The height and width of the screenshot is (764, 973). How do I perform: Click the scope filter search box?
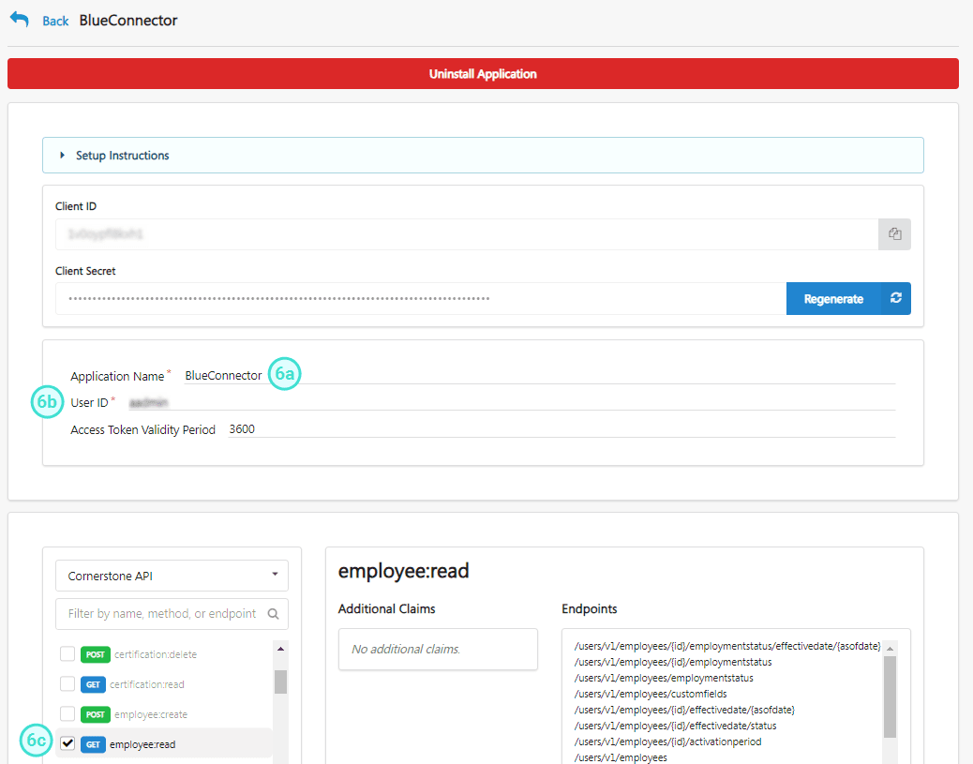point(172,614)
